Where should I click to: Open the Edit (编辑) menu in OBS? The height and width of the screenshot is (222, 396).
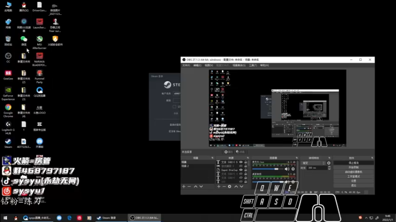coord(197,66)
